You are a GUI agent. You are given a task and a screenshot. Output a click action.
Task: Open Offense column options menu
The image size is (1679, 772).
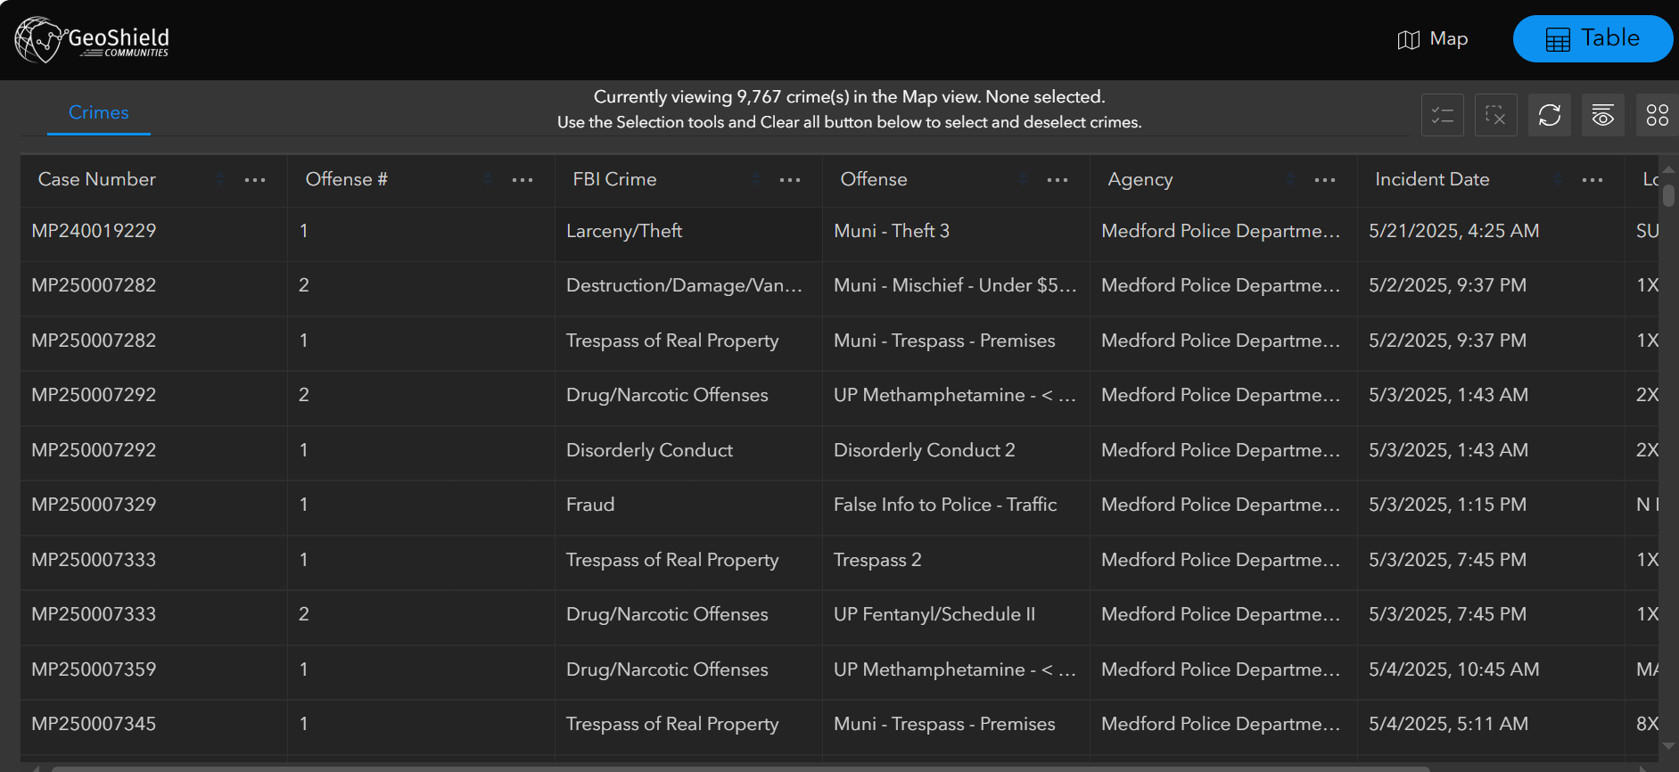(x=1058, y=180)
